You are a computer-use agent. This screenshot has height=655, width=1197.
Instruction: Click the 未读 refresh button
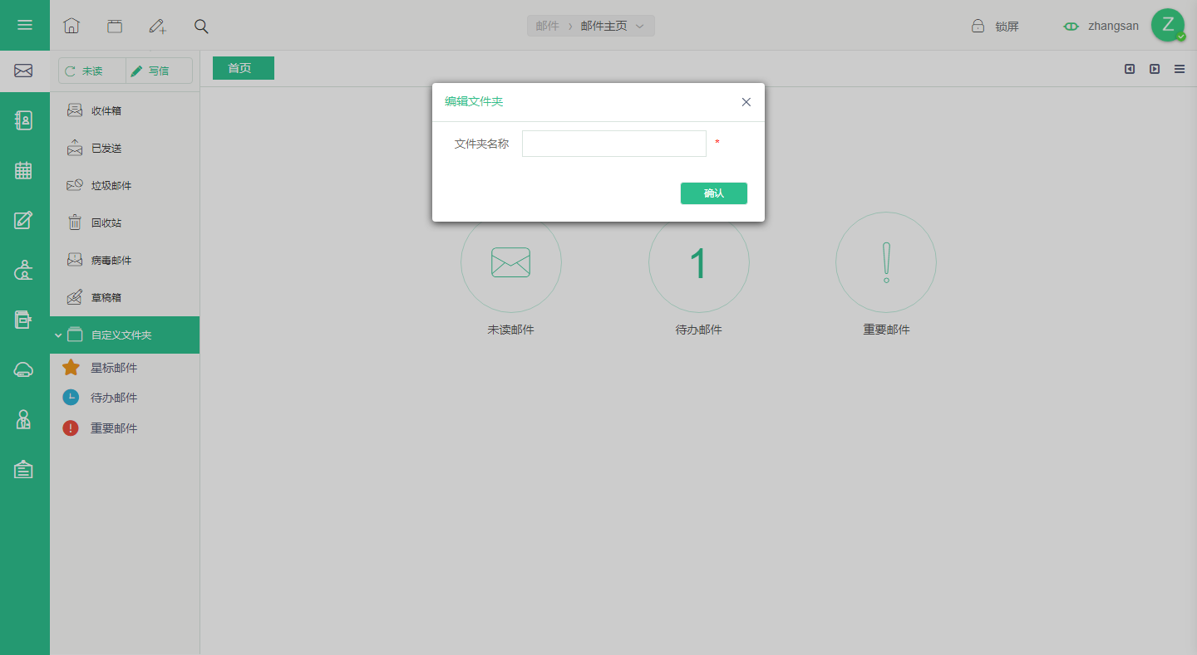(x=92, y=71)
